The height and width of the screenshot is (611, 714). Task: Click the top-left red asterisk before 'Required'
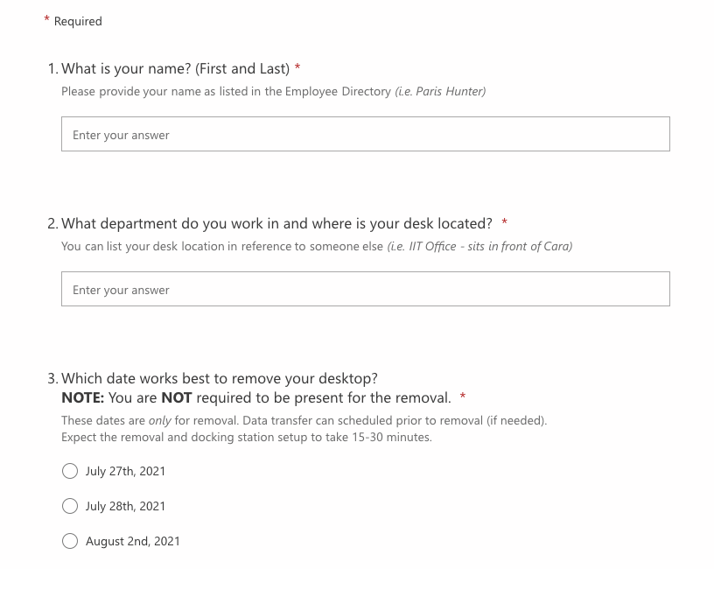(46, 20)
